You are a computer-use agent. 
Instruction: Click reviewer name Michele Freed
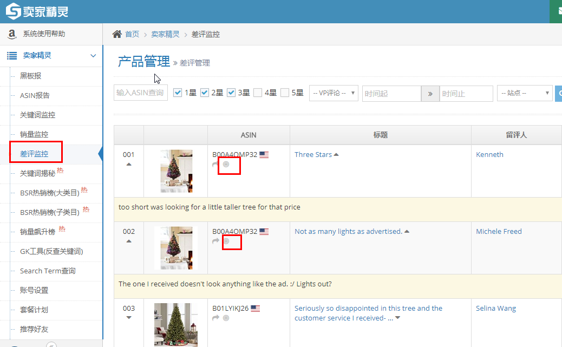pos(499,231)
